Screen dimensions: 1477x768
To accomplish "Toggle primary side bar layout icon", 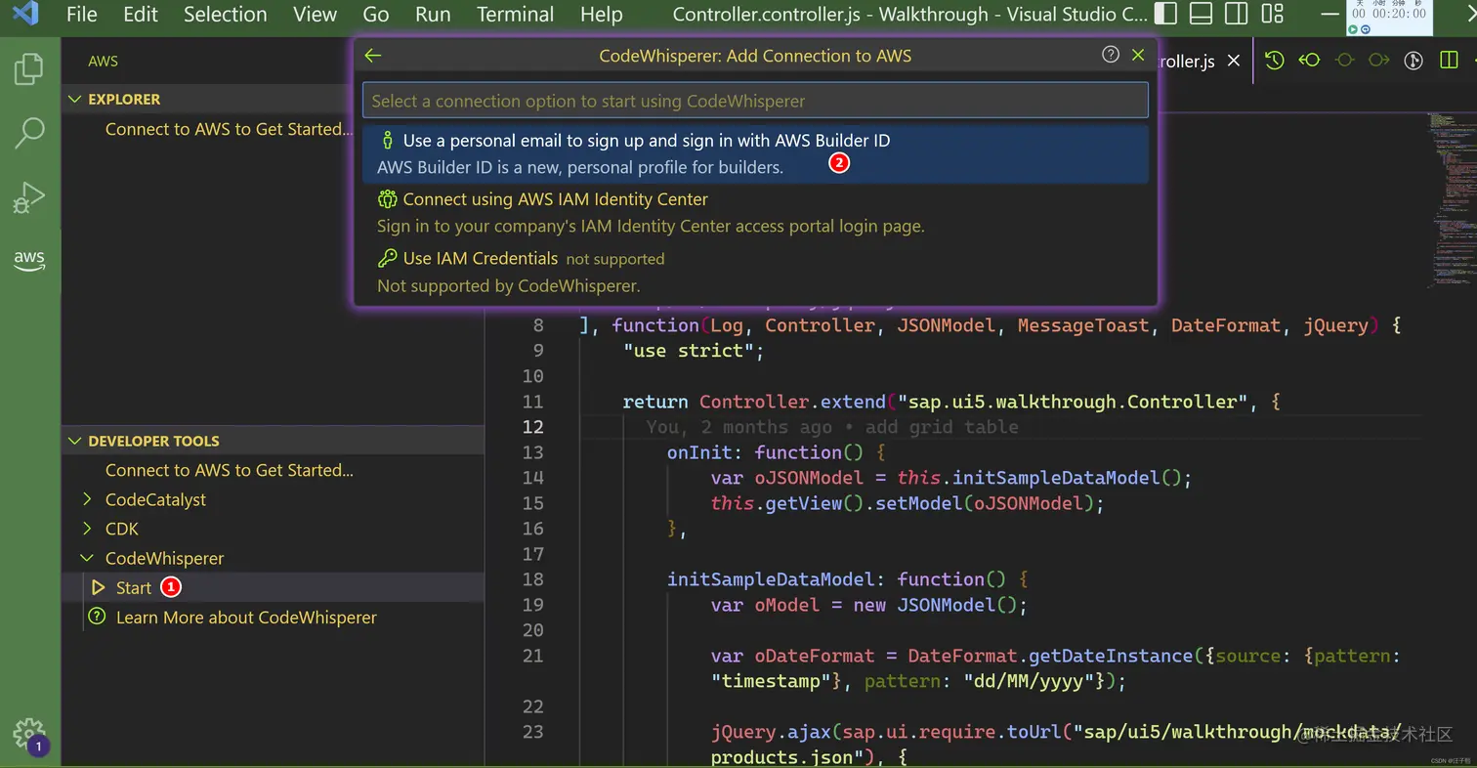I will pyautogui.click(x=1165, y=14).
